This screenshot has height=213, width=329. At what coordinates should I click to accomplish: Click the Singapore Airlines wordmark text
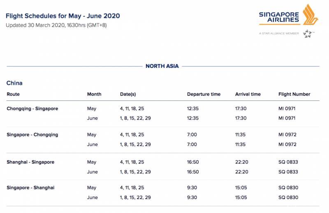click(x=280, y=16)
